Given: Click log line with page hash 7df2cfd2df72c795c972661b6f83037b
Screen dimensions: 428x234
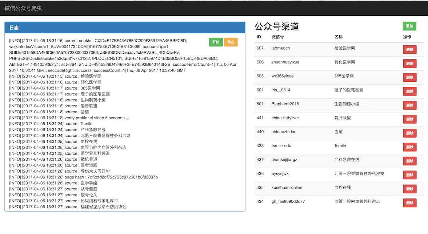Looking at the screenshot, I should tap(84, 177).
